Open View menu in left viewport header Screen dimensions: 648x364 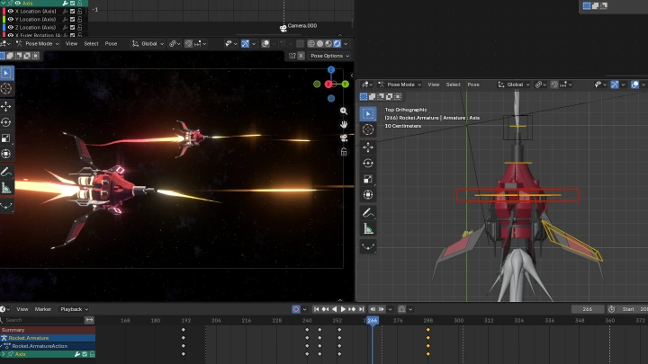tap(71, 44)
